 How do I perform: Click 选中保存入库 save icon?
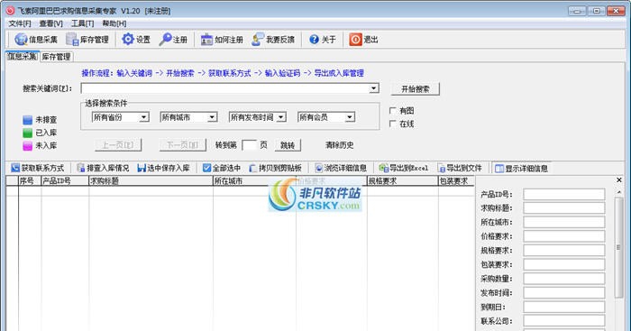coord(142,168)
